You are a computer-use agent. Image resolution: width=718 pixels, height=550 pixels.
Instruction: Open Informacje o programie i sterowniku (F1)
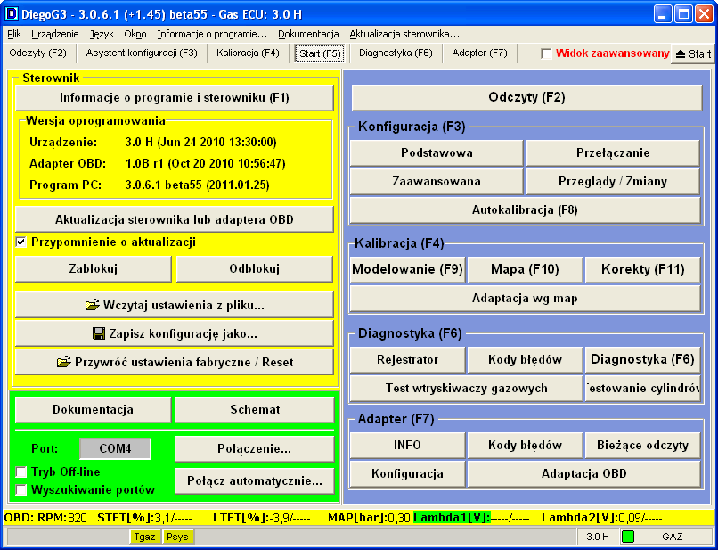[175, 98]
